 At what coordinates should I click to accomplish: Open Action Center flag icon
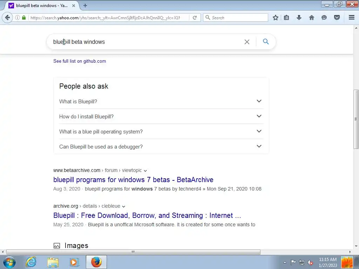point(293,262)
